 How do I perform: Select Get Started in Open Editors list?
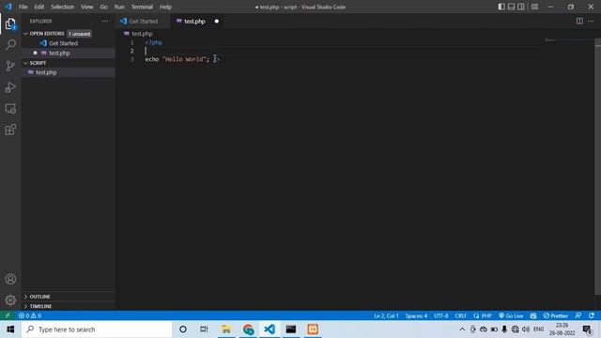click(x=69, y=43)
